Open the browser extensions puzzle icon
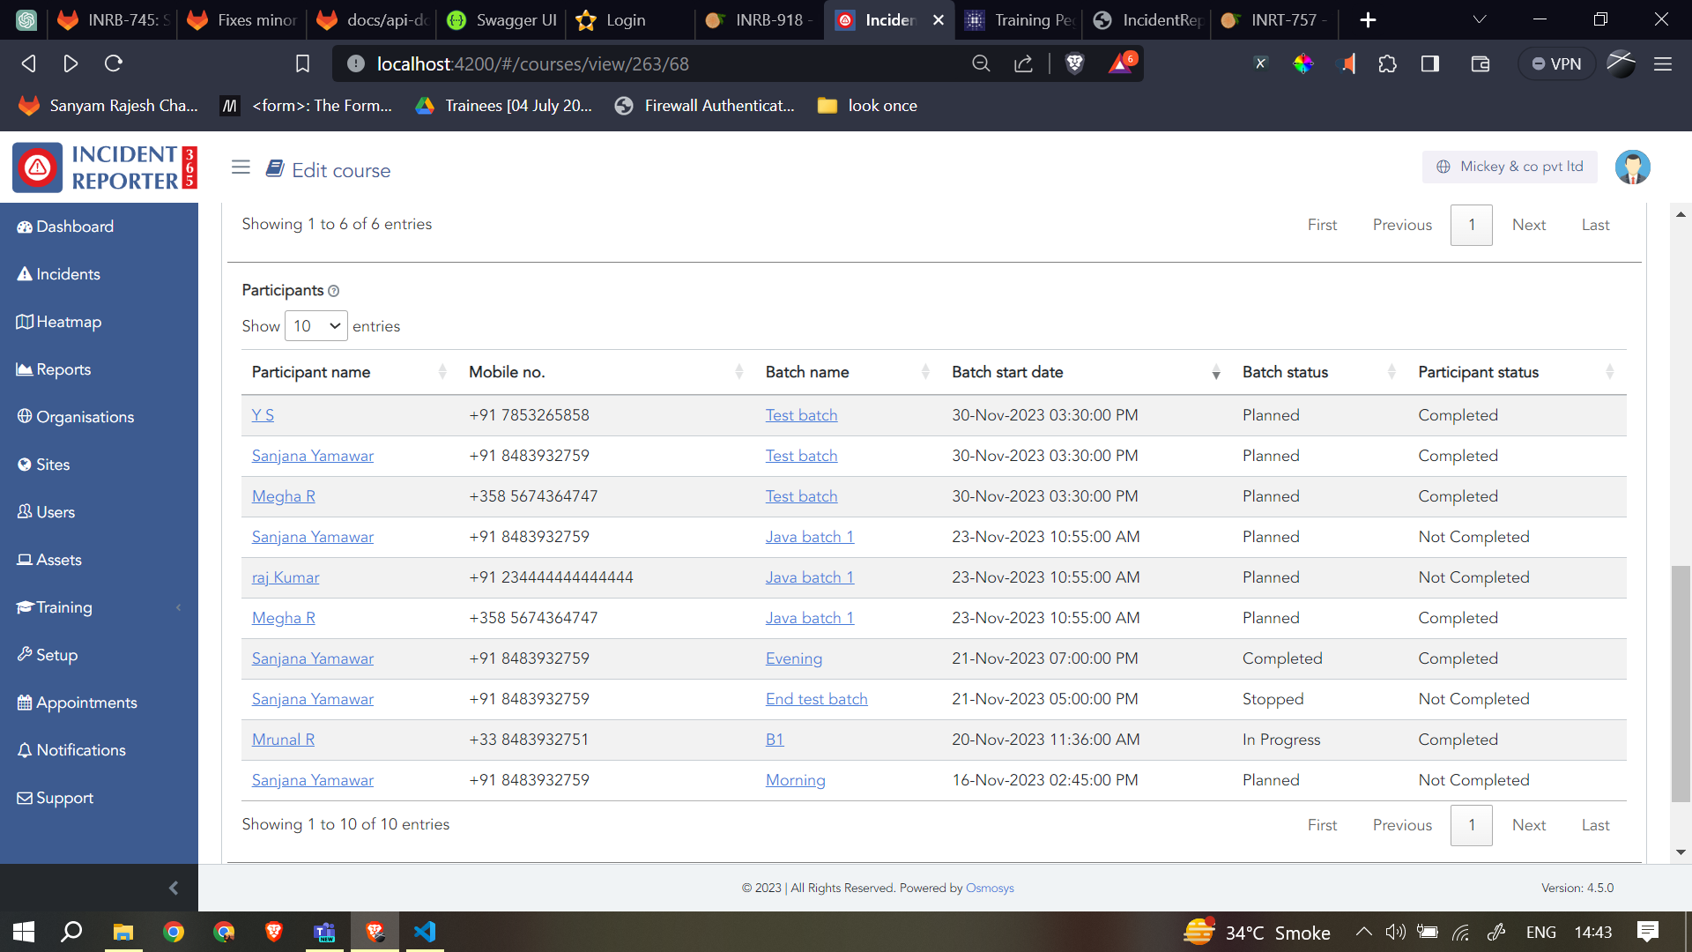This screenshot has width=1692, height=952. [x=1387, y=63]
